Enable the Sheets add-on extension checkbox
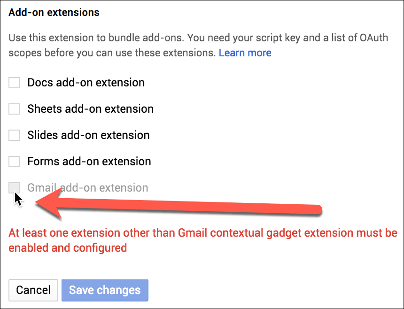 (14, 109)
